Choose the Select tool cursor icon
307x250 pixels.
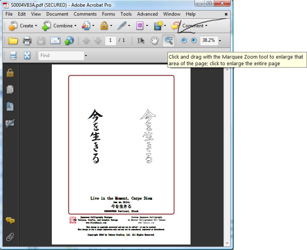tap(141, 40)
